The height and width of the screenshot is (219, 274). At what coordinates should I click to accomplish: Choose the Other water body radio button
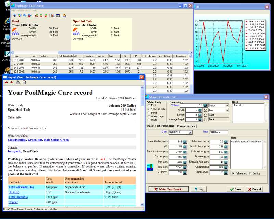(149, 120)
